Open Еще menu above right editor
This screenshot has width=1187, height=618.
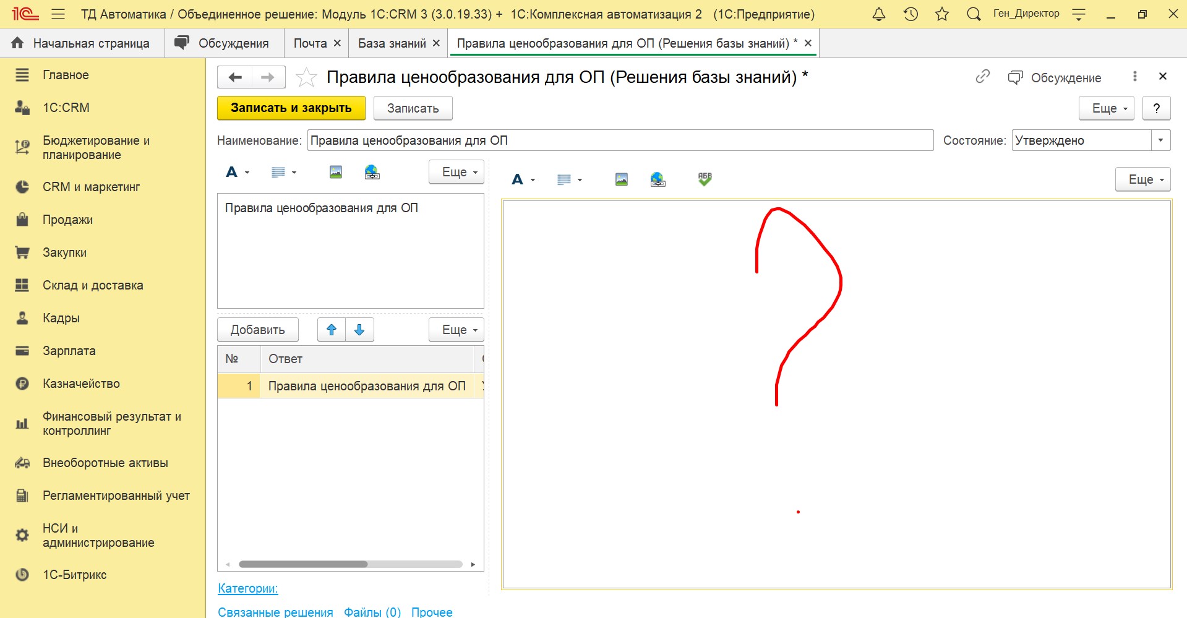1143,179
